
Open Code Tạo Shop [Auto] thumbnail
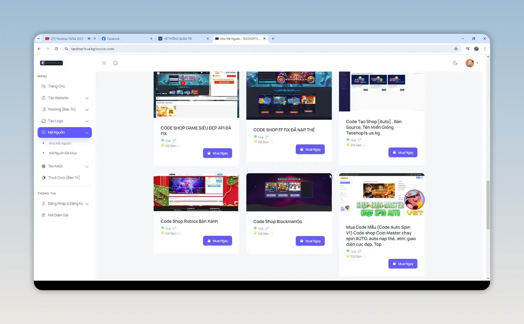pyautogui.click(x=382, y=92)
